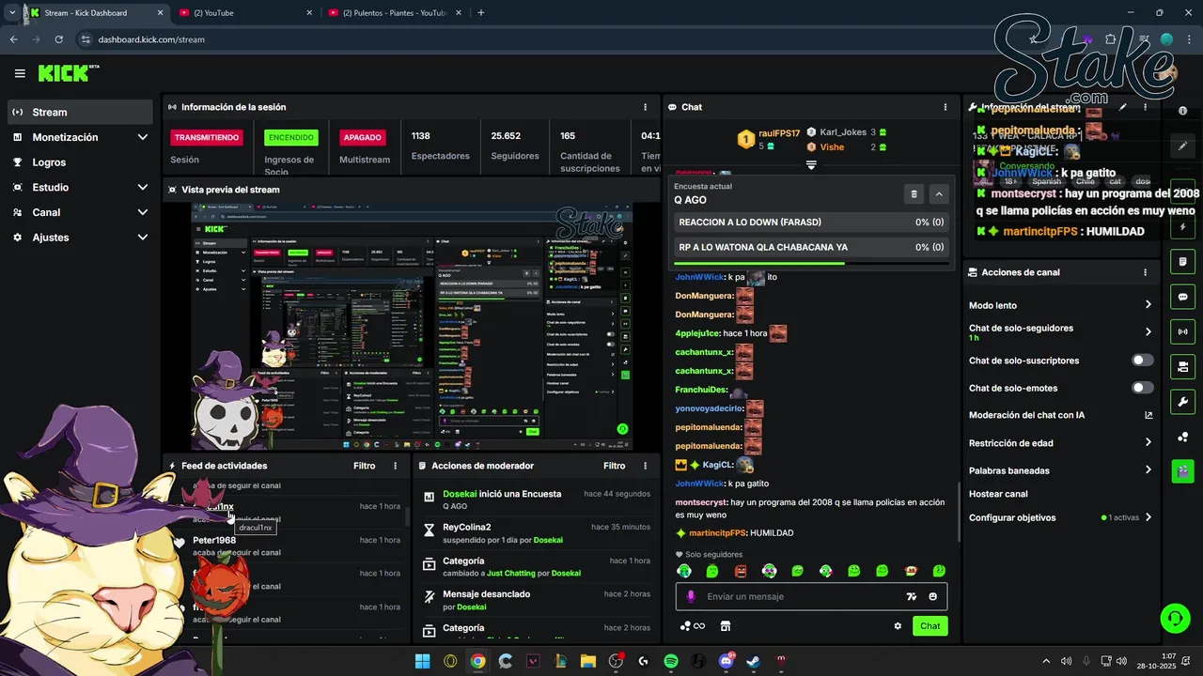The height and width of the screenshot is (676, 1203).
Task: Click the translate icon in message box
Action: point(911,596)
